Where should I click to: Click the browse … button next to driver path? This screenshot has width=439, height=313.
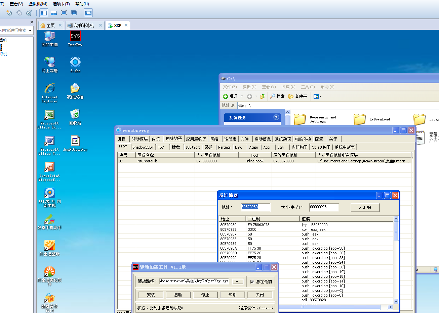click(238, 281)
